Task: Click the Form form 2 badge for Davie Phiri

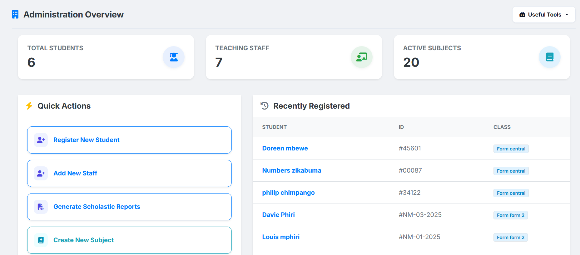Action: [x=511, y=215]
